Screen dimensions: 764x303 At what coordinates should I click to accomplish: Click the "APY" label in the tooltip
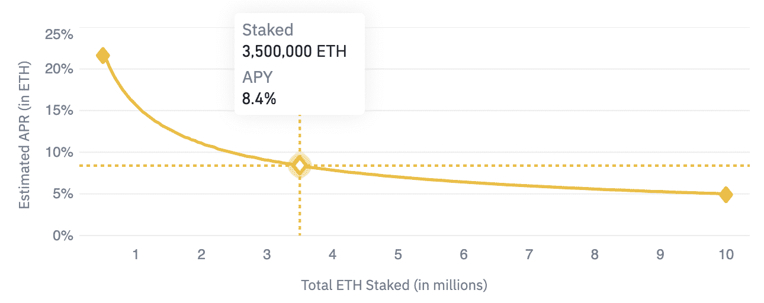click(x=256, y=77)
